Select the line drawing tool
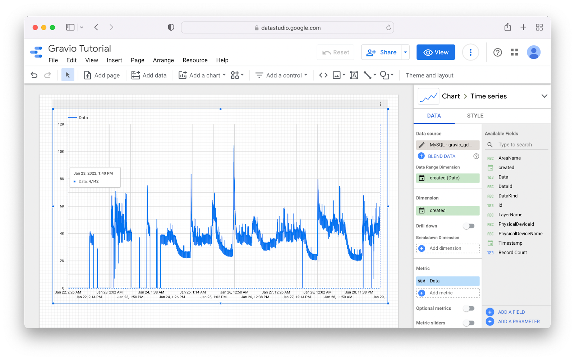This screenshot has width=575, height=360. (367, 75)
